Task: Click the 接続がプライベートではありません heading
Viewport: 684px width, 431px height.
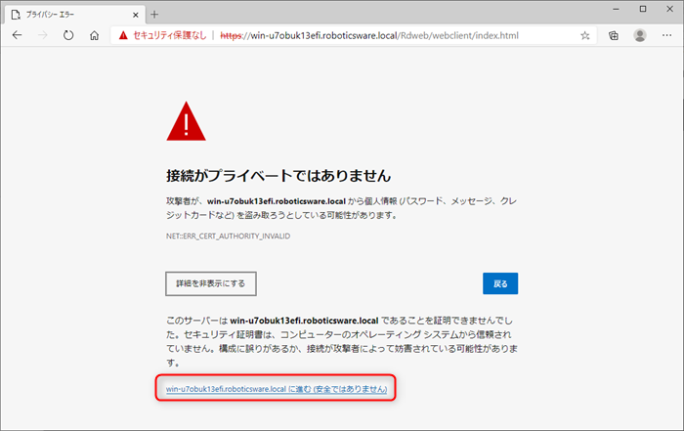Action: pyautogui.click(x=278, y=176)
